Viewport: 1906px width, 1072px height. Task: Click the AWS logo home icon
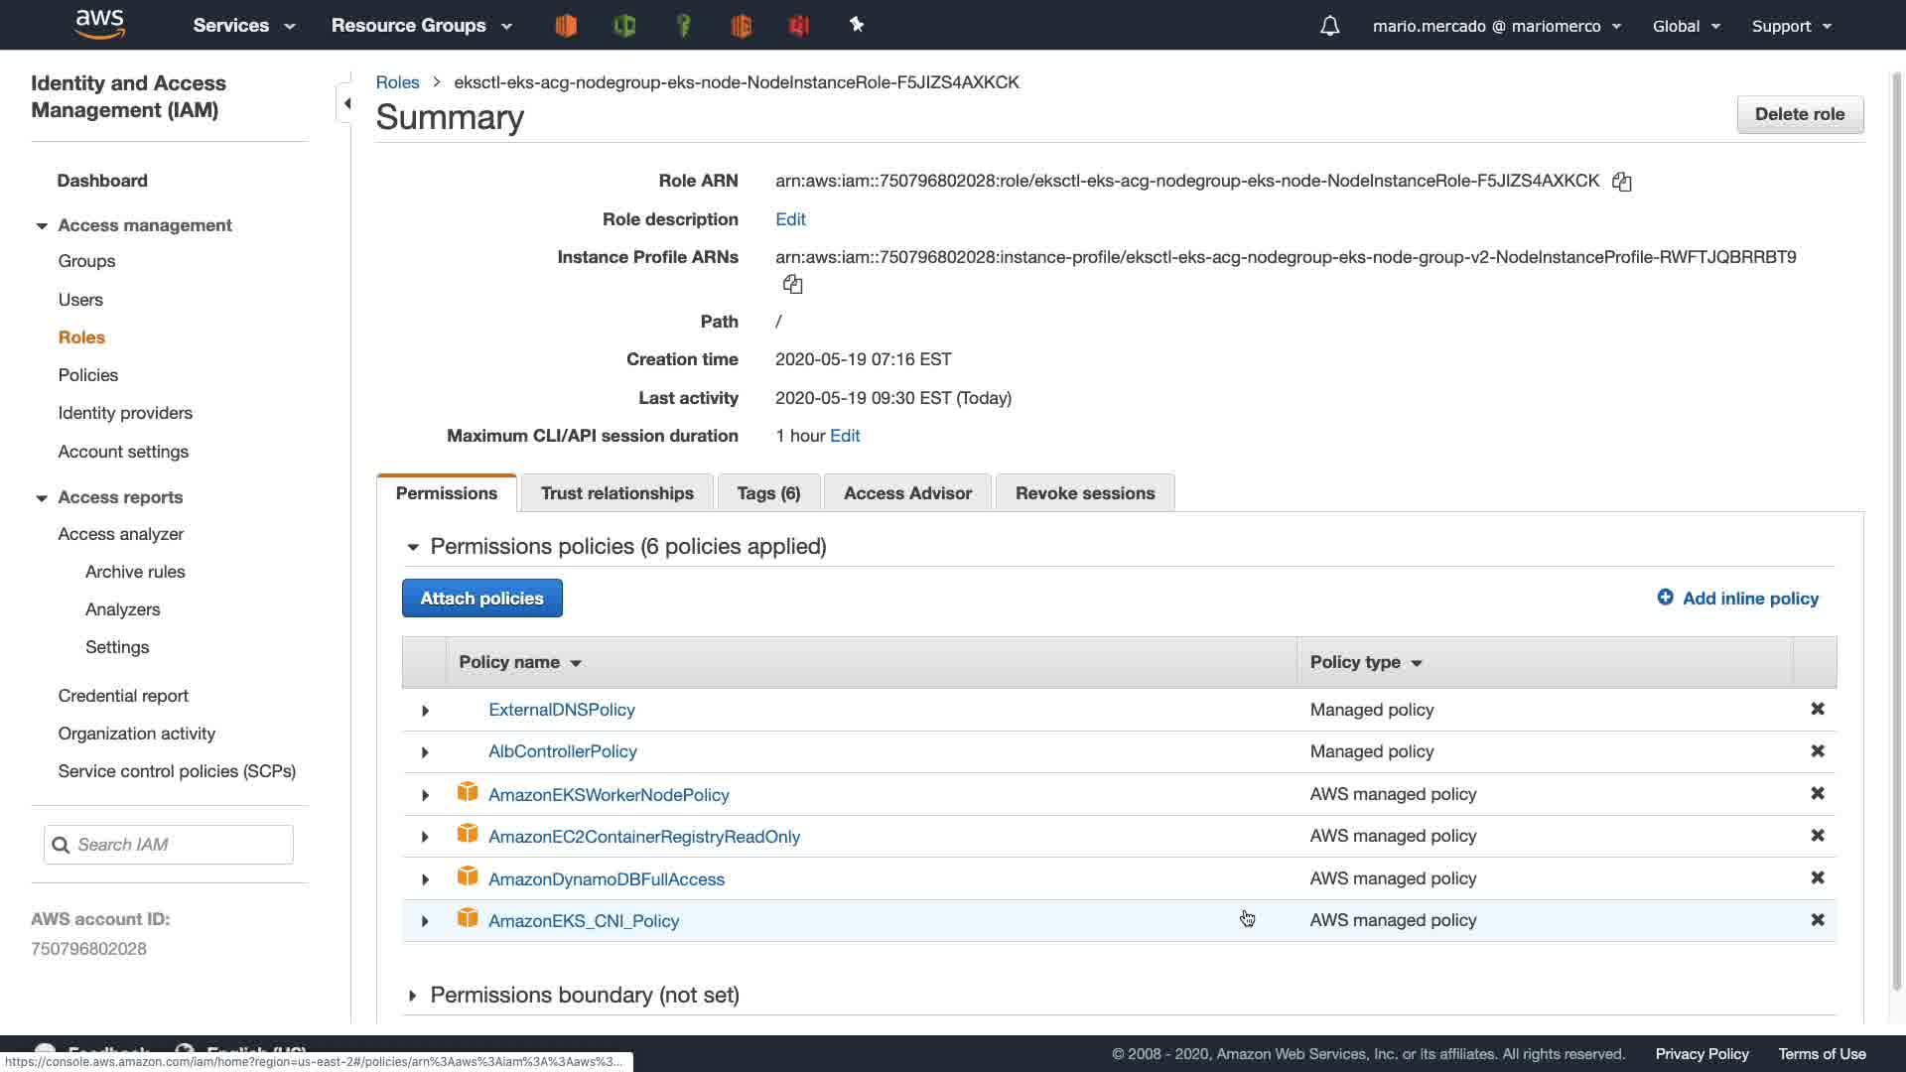tap(99, 24)
